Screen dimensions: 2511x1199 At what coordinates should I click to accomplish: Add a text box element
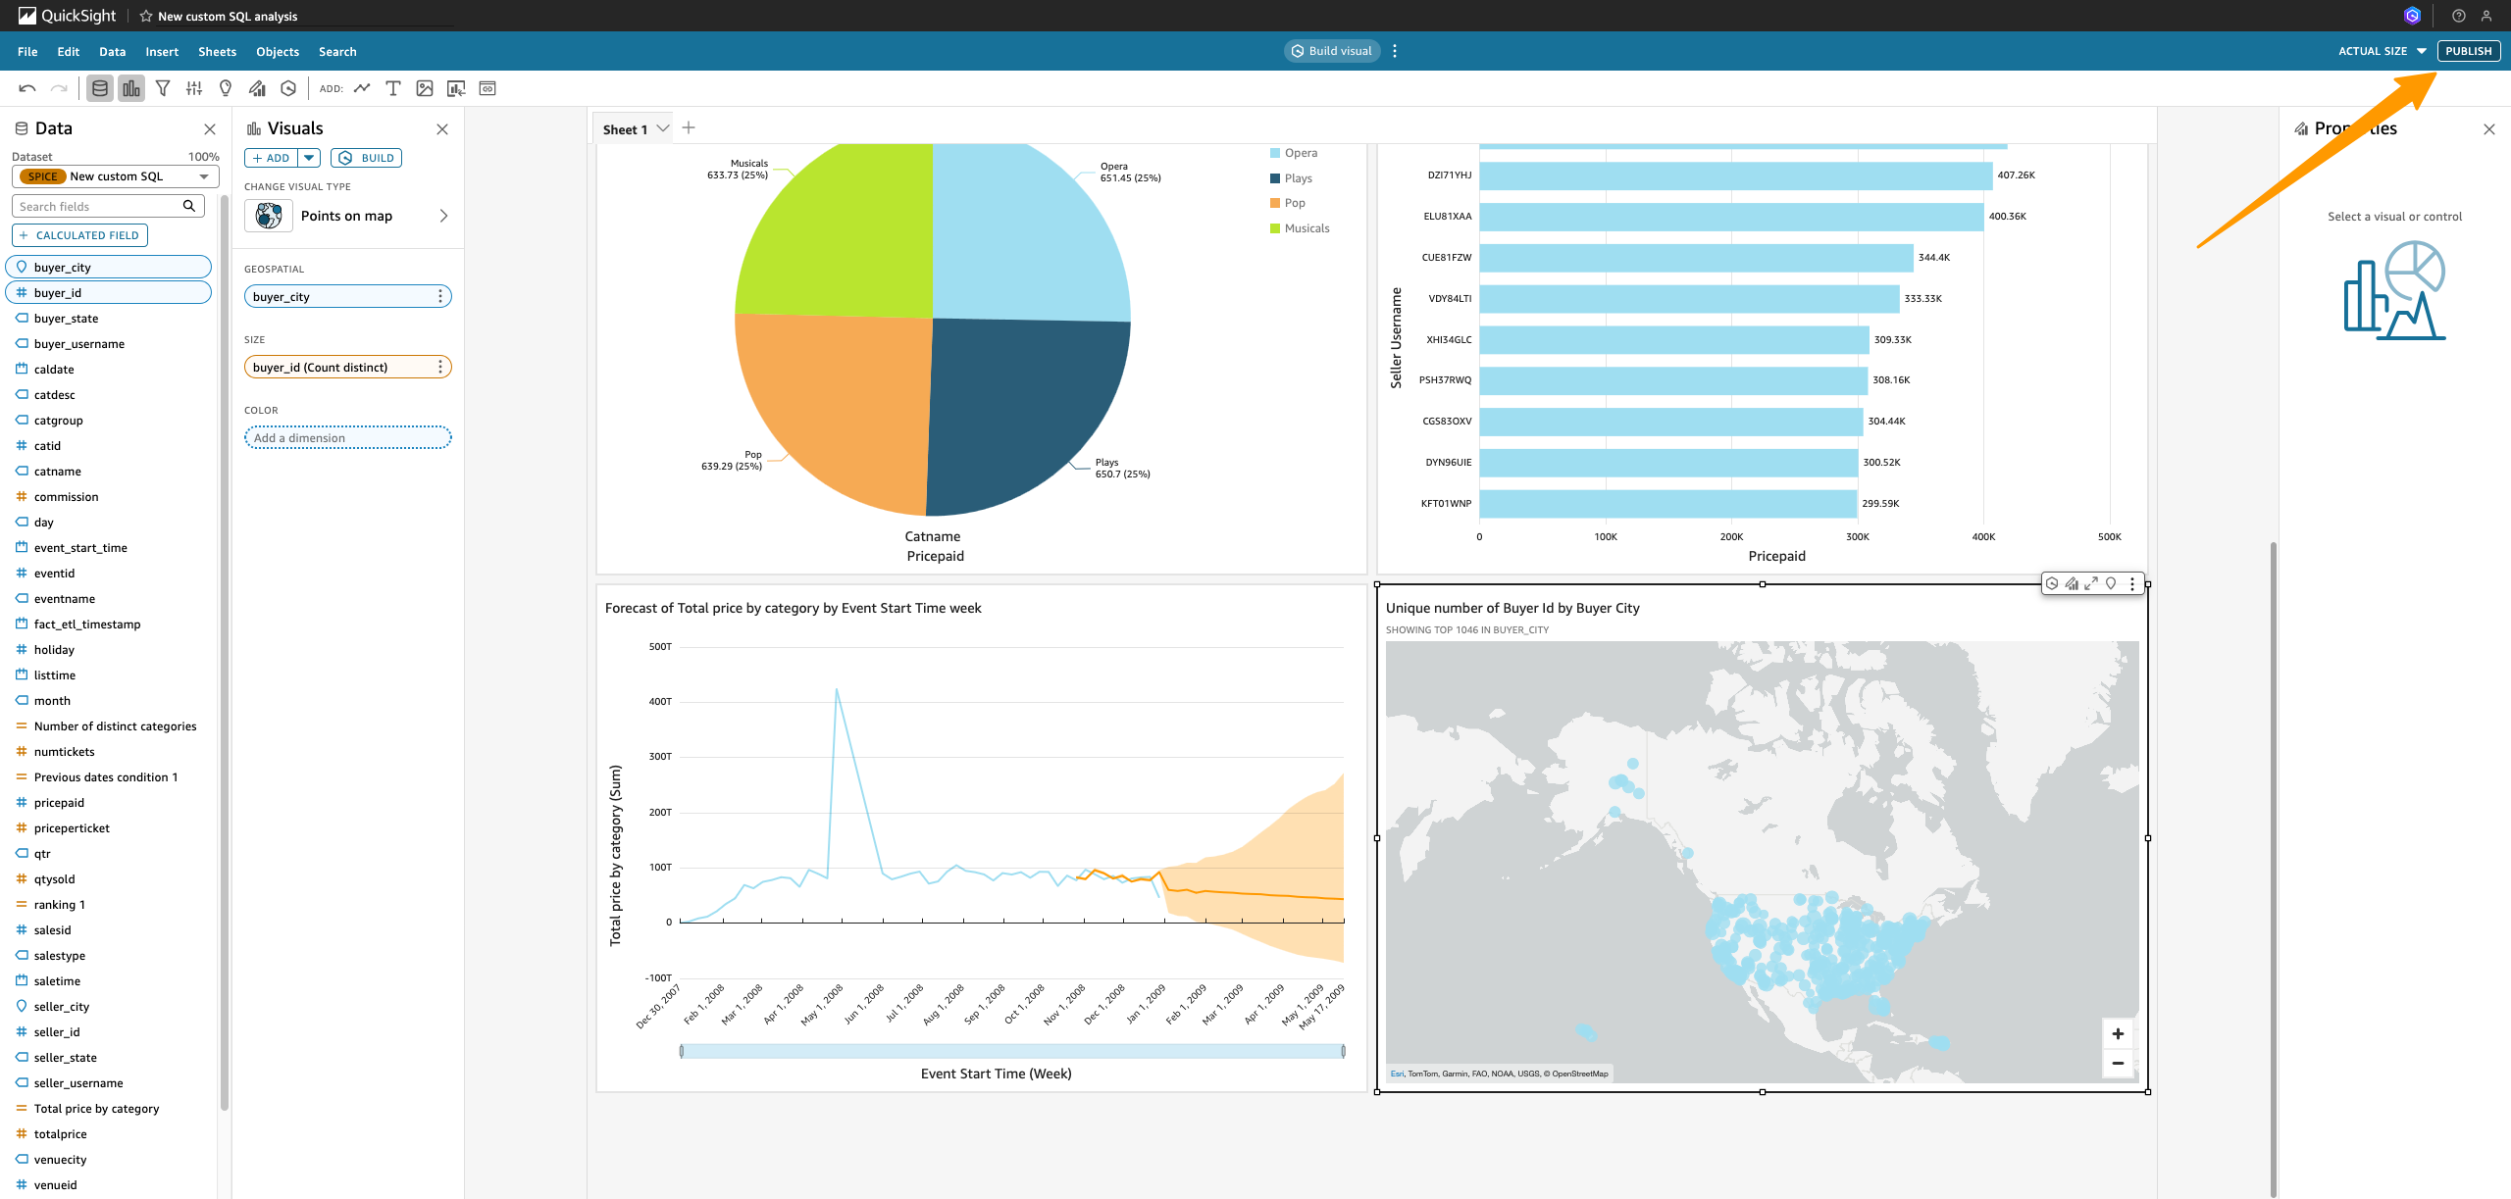[393, 88]
